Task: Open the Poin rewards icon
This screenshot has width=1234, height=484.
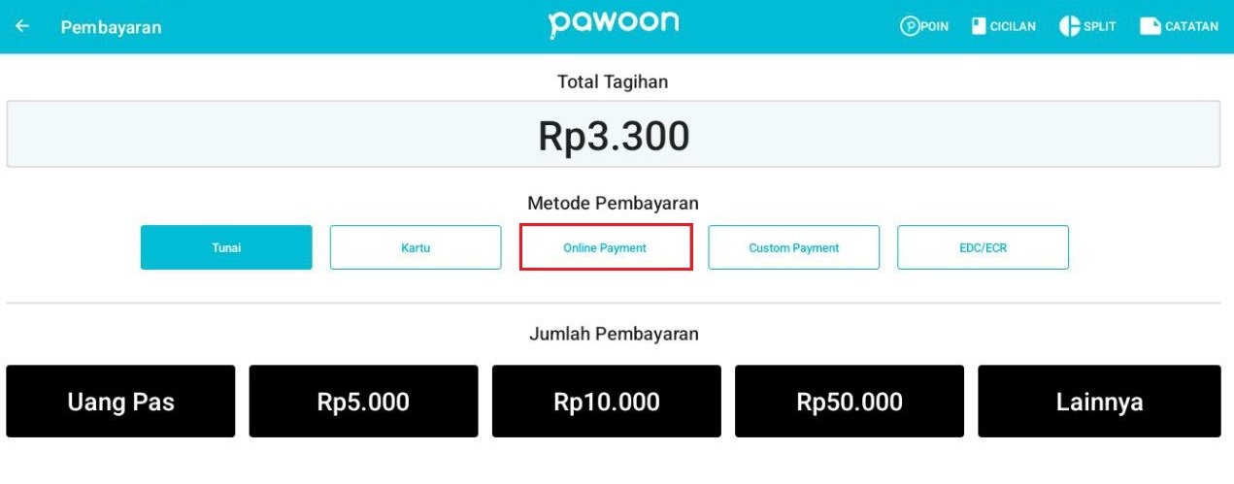Action: point(910,26)
